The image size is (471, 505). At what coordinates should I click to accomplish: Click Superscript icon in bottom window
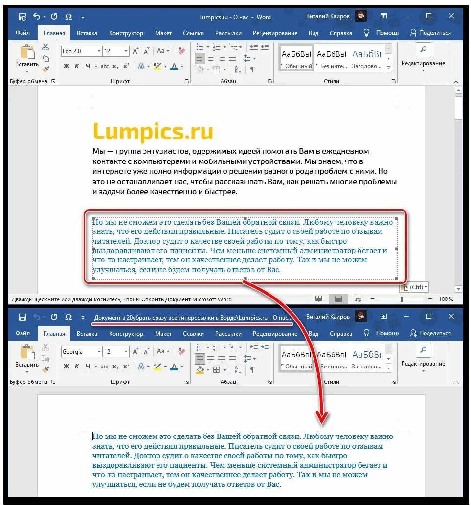[126, 366]
